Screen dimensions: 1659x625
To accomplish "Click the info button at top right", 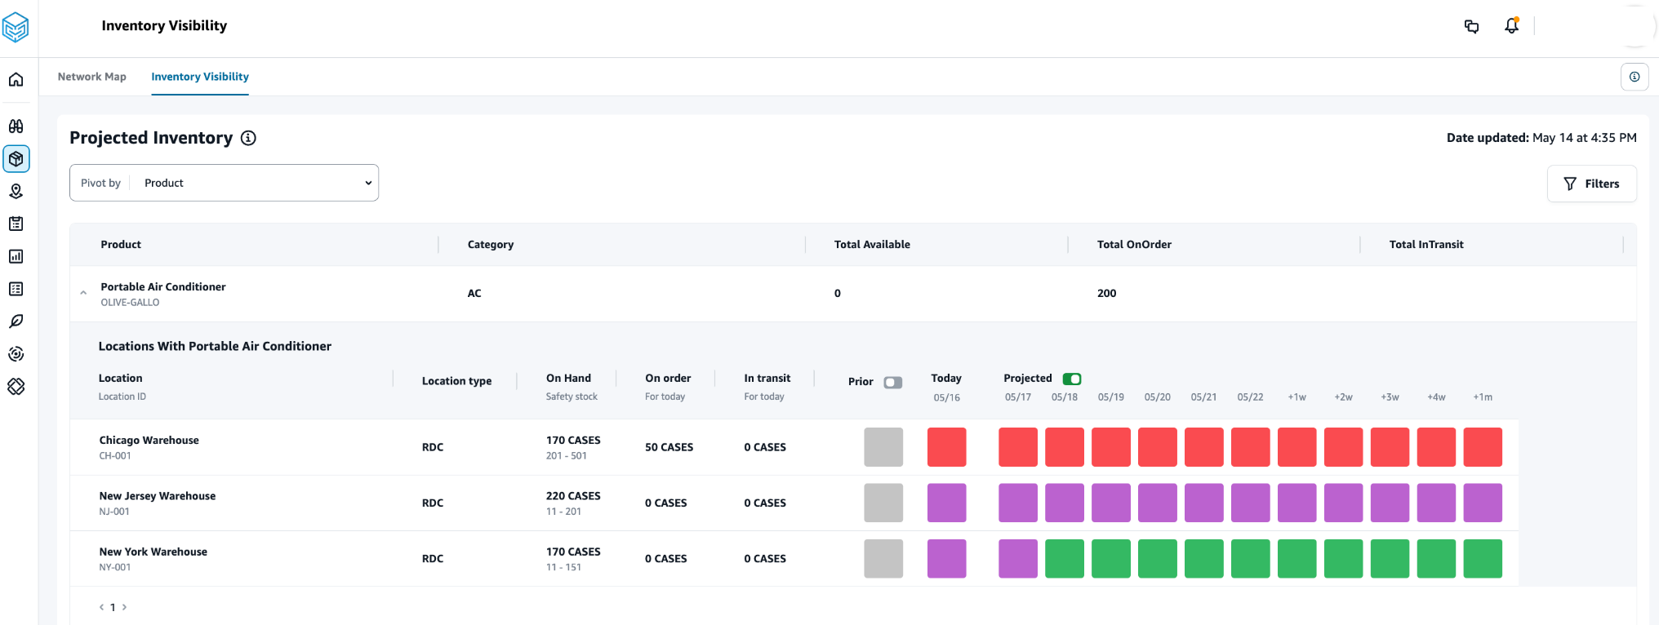I will 1634,77.
